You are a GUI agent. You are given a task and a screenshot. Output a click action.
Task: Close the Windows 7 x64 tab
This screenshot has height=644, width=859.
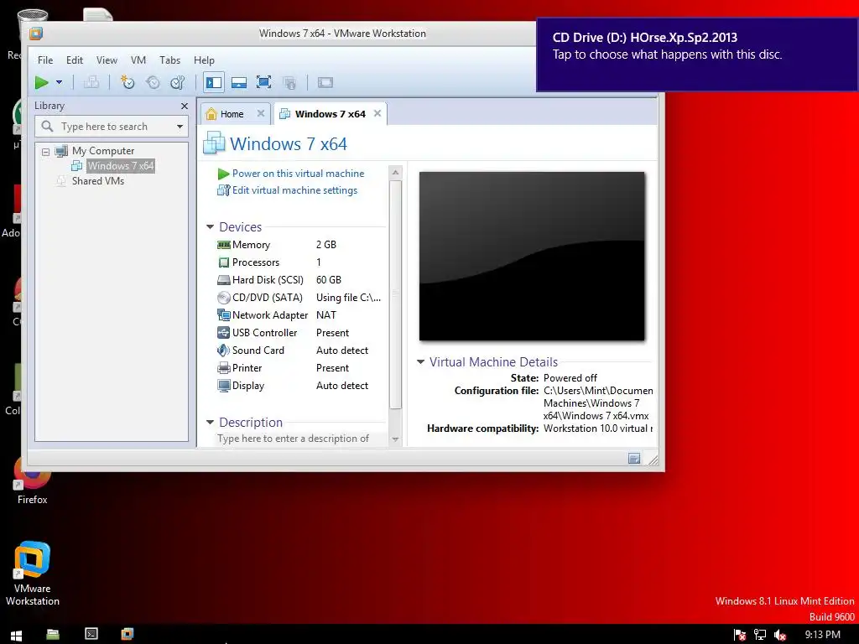click(x=377, y=113)
